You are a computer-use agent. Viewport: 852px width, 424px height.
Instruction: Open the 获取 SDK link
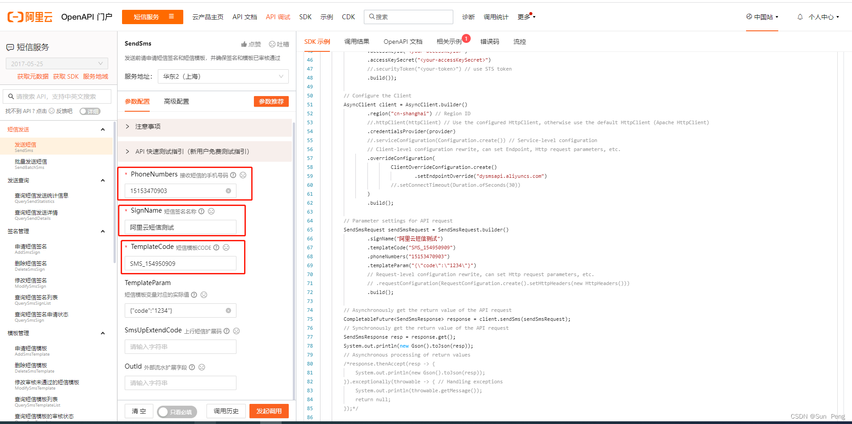click(66, 76)
